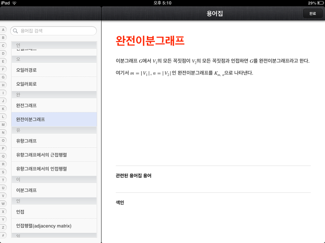Select the 이분그래프 term
This screenshot has height=243, width=325.
tap(54, 190)
